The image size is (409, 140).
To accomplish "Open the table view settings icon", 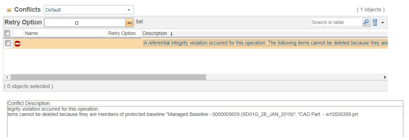I will coord(375,22).
